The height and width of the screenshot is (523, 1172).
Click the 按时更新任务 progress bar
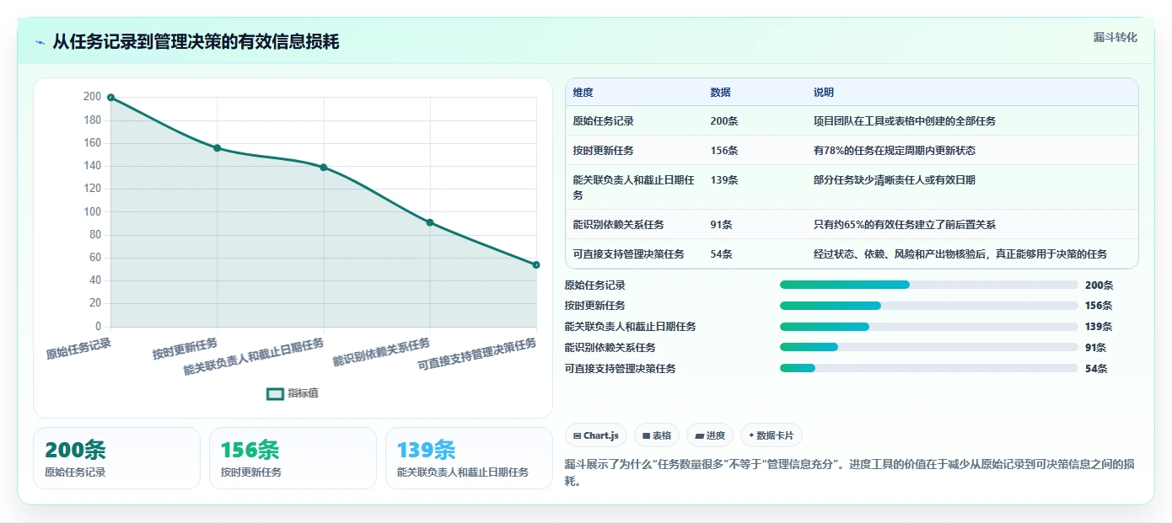pyautogui.click(x=929, y=306)
